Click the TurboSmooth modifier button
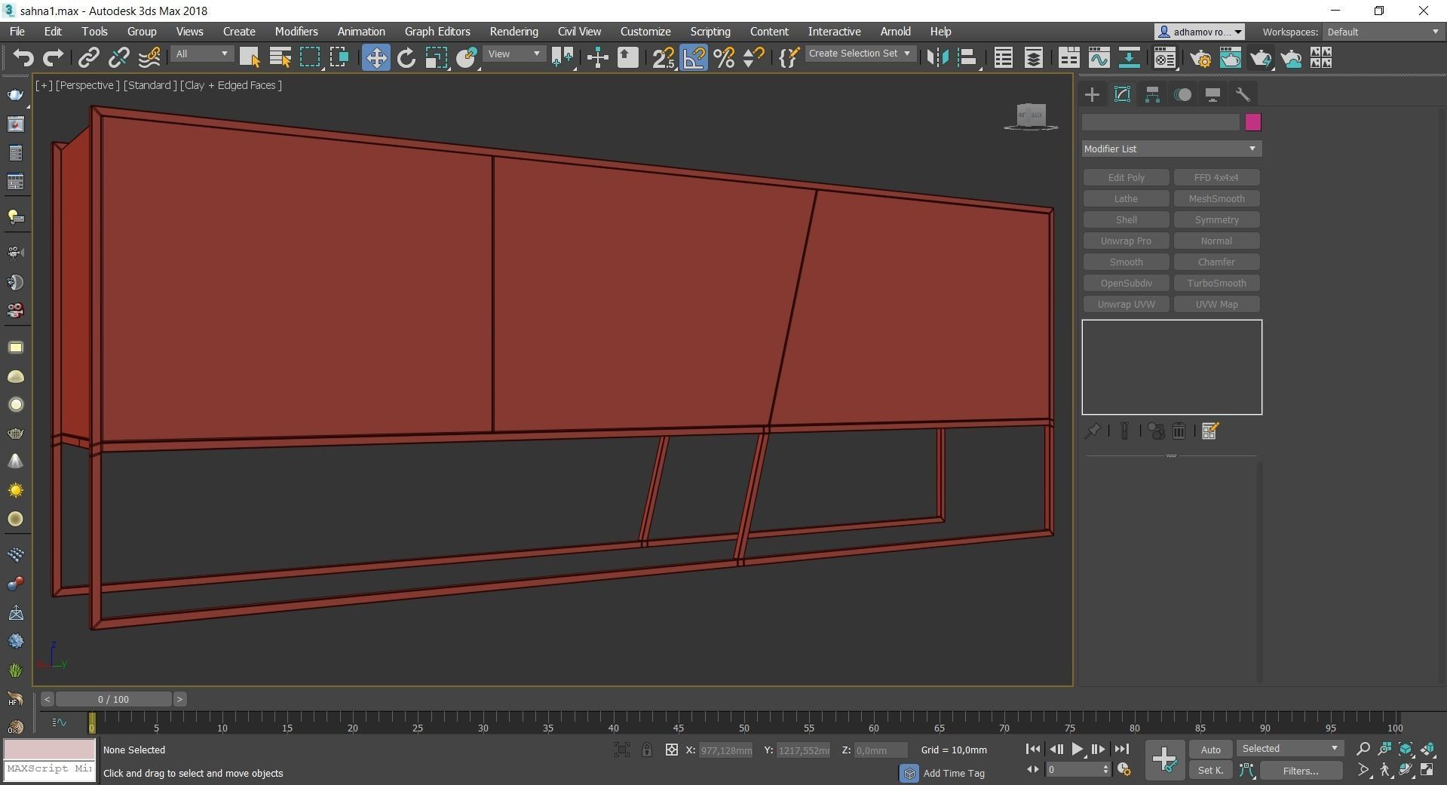Screen dimensions: 1447x785 [x=1216, y=283]
